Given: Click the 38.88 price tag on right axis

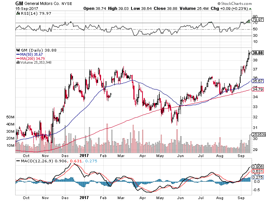Looking at the screenshot, I should (x=258, y=53).
